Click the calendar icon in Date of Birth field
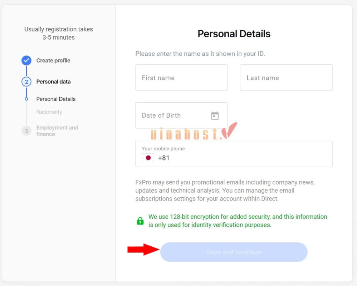357x286 pixels. coord(215,115)
